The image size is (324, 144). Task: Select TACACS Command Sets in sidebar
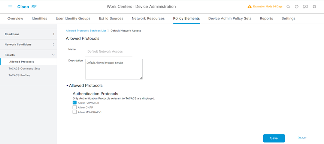(24, 68)
